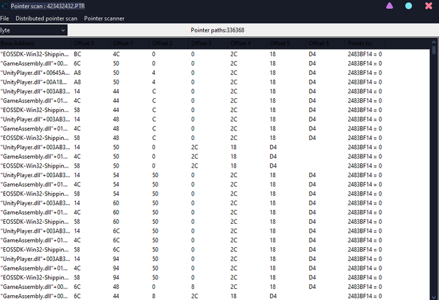Select the UnityPlayer.dll+00645A row
The image size is (439, 300).
click(x=215, y=73)
